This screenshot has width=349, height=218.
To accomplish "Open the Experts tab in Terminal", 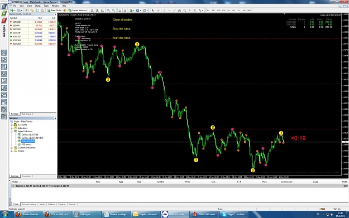I will point(62,204).
